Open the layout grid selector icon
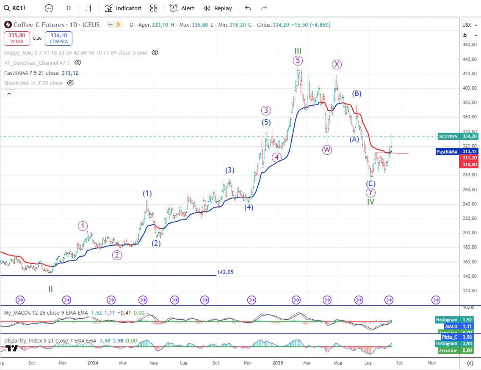Screen dimensions: 481x370 (x=154, y=8)
